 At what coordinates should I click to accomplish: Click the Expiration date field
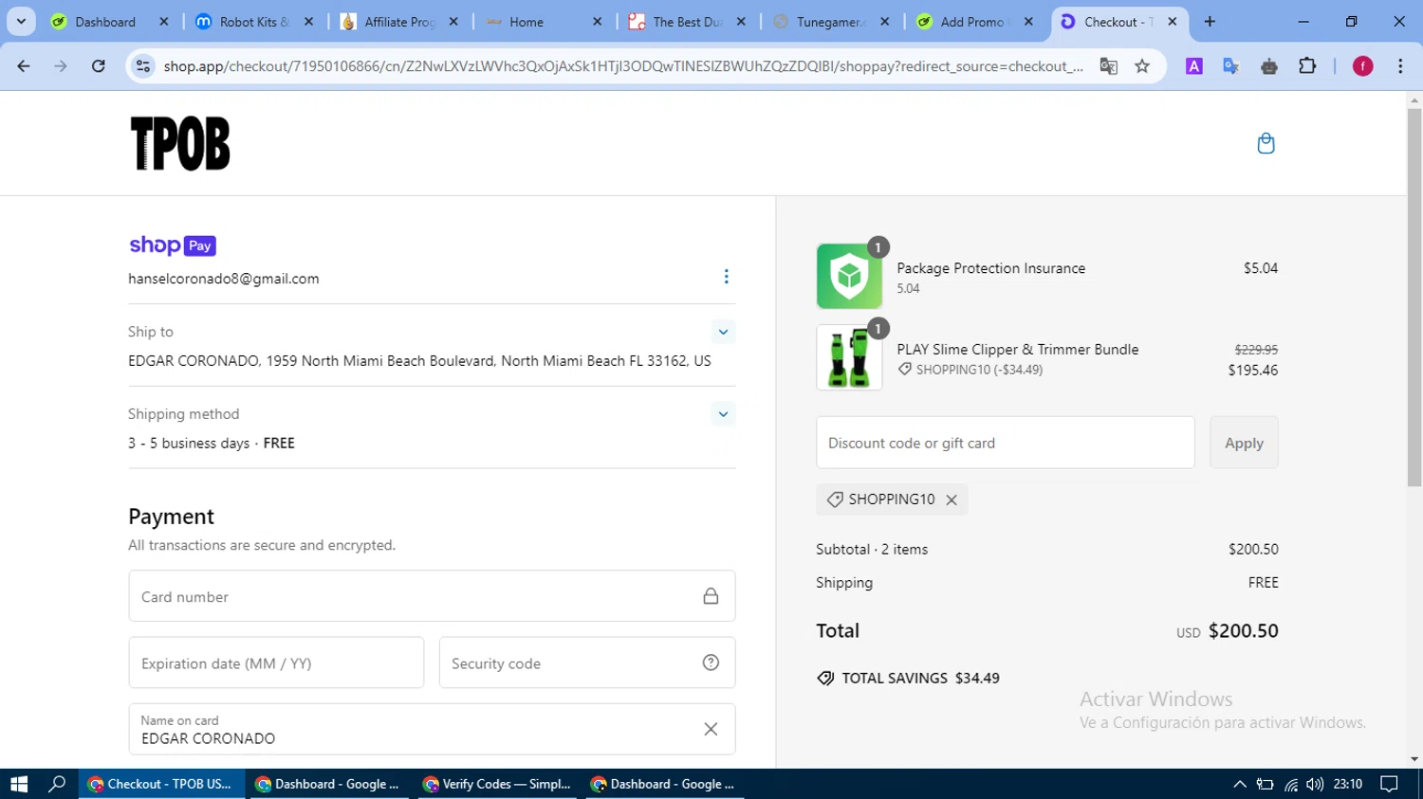(x=276, y=663)
